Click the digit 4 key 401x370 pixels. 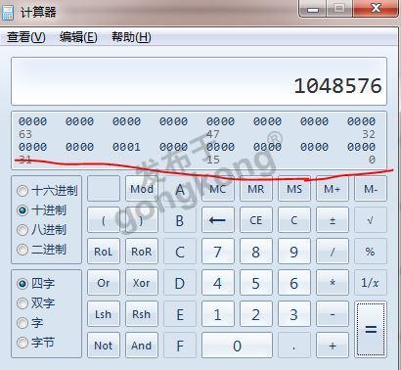217,283
